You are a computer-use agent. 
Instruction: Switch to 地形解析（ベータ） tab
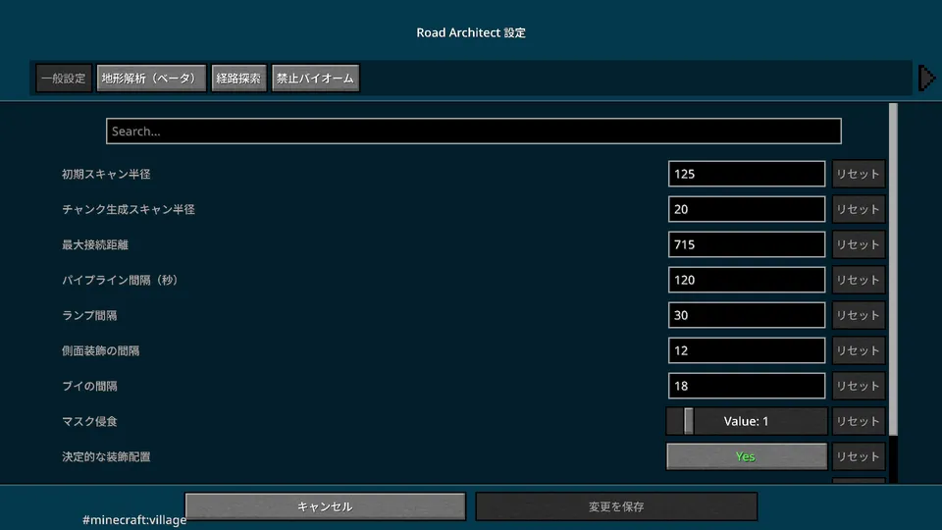tap(151, 79)
